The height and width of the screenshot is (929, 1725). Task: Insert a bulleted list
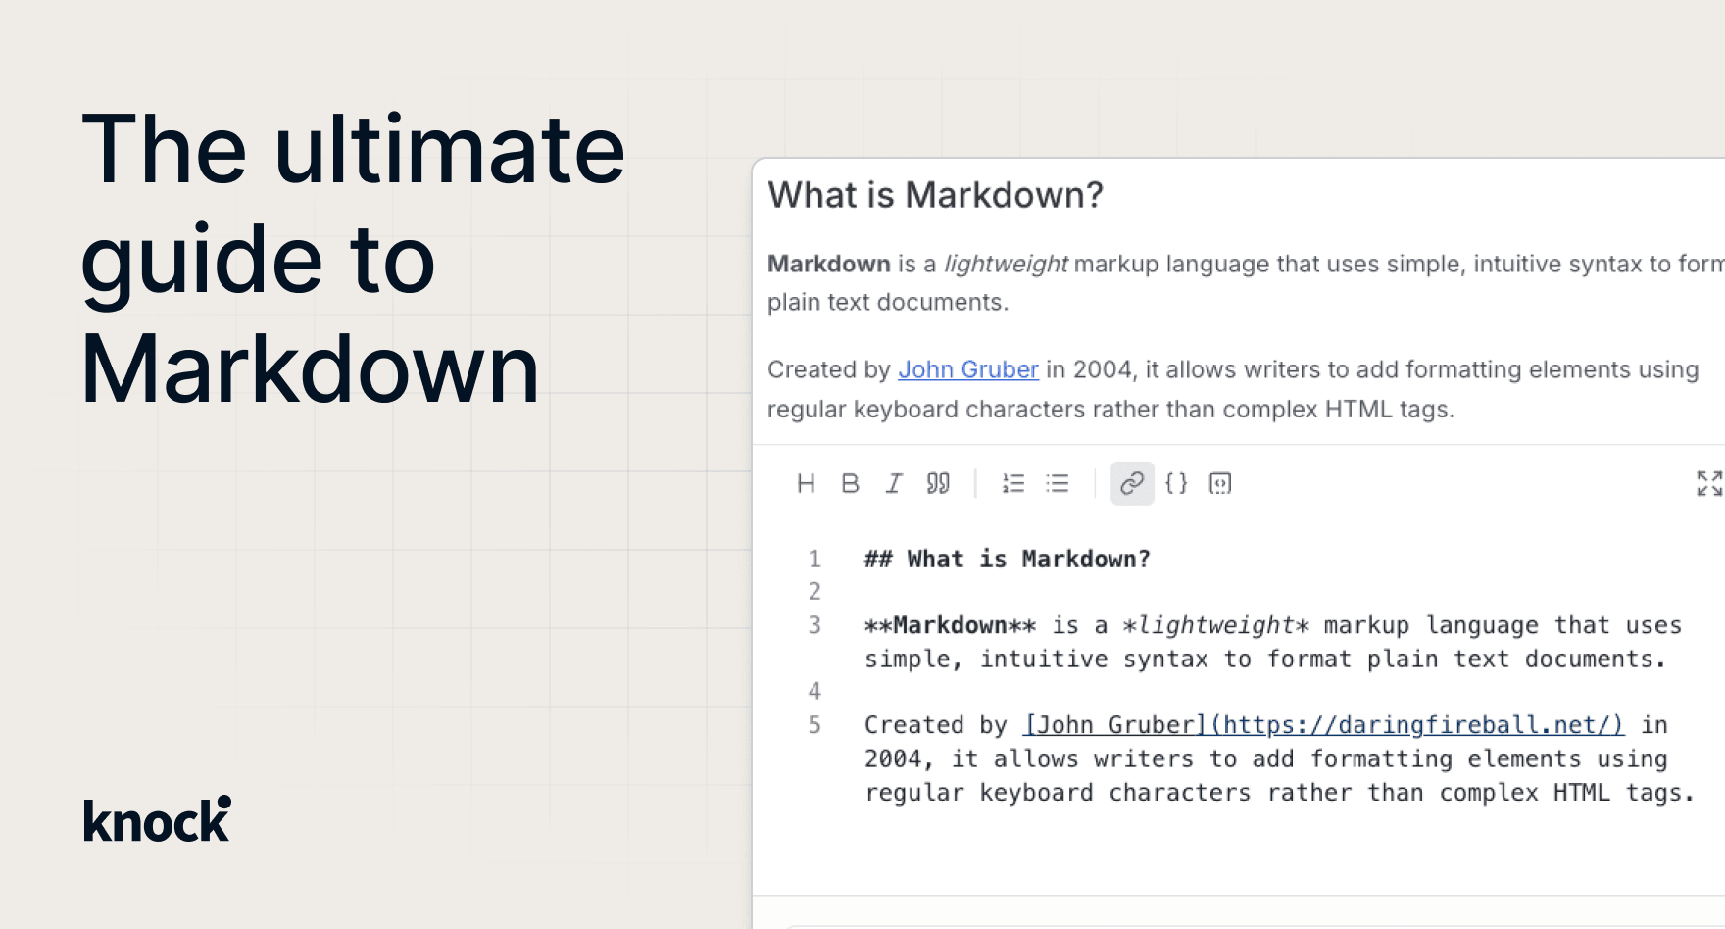click(x=1058, y=483)
